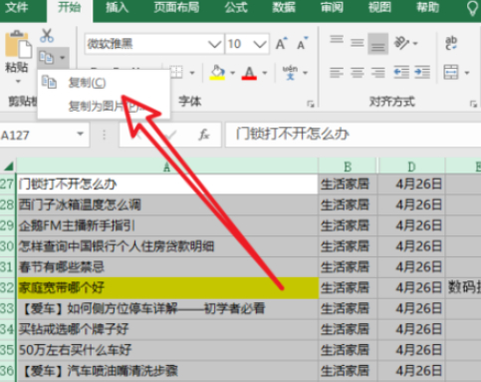Click the Copy icon in the ribbon
The height and width of the screenshot is (382, 481).
[x=47, y=58]
